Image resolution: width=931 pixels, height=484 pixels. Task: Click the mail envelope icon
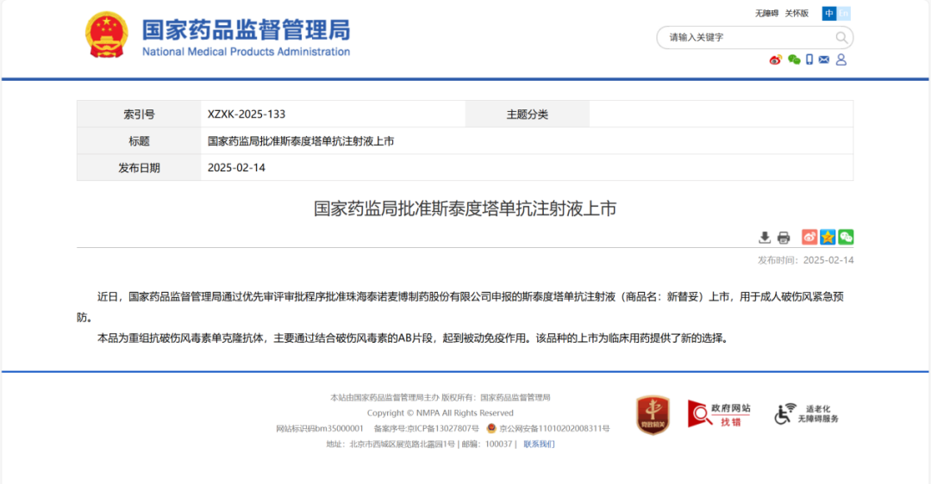[x=824, y=59]
